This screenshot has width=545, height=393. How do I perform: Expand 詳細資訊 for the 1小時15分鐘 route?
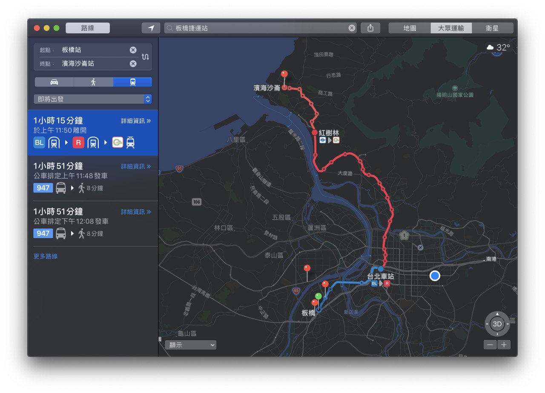(136, 121)
